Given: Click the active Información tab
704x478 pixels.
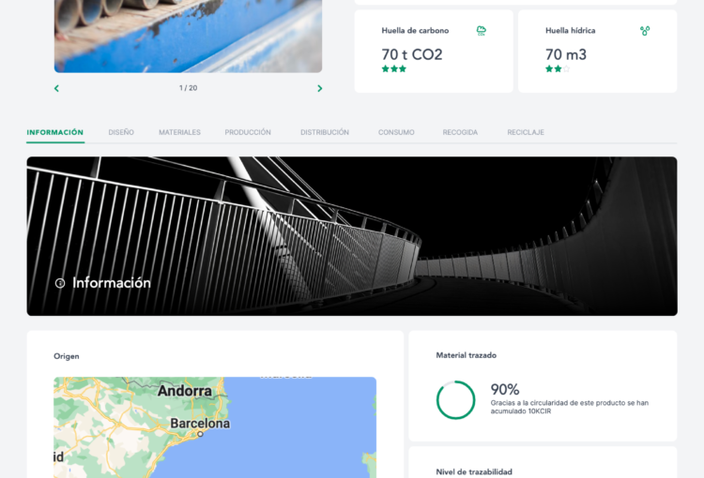Looking at the screenshot, I should [55, 132].
